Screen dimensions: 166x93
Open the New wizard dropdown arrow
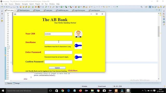pos(4,7)
